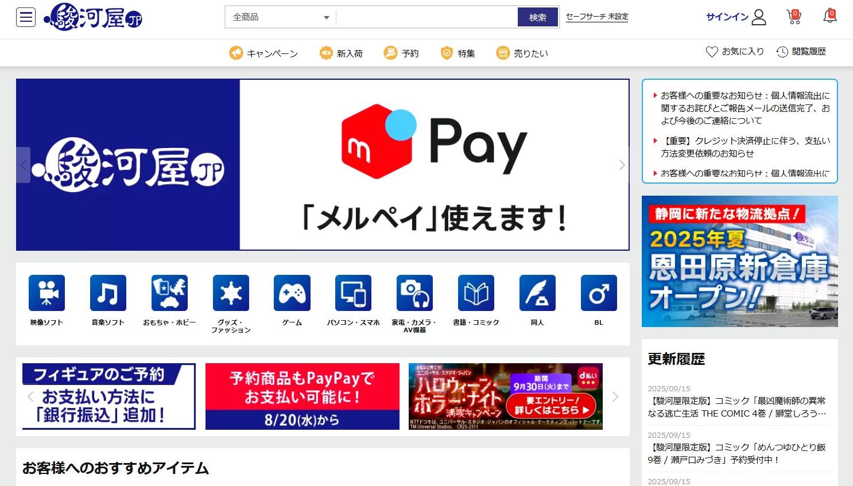The height and width of the screenshot is (486, 853).
Task: Select the BL category icon
Action: coord(599,293)
